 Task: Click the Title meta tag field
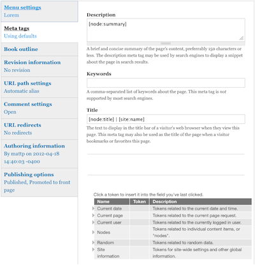tap(166, 119)
